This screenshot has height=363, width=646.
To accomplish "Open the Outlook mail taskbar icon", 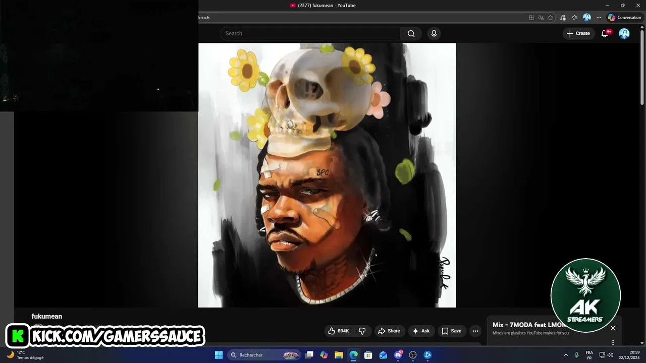I will 383,355.
